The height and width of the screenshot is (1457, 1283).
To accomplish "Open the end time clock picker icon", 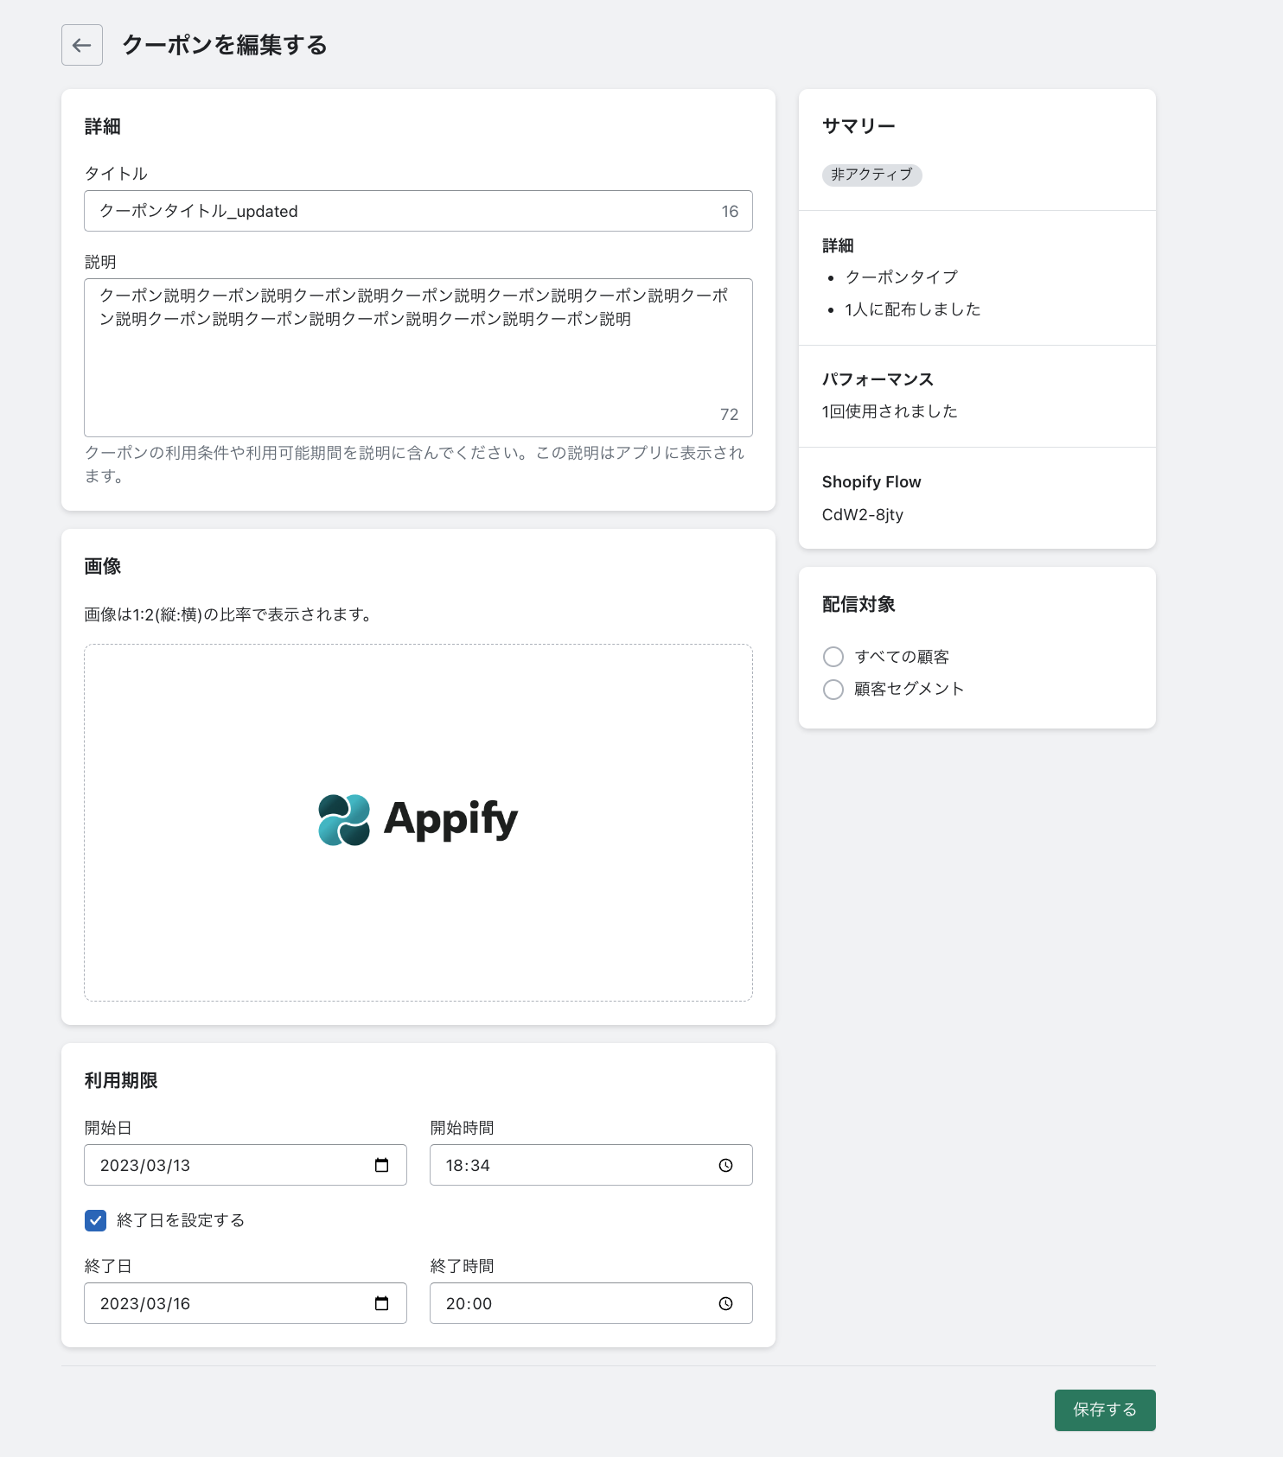I will pyautogui.click(x=725, y=1303).
